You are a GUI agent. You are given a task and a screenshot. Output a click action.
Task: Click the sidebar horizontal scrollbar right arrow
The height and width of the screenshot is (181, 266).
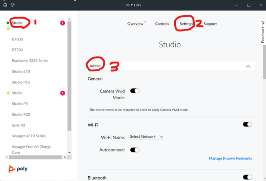tap(65, 157)
